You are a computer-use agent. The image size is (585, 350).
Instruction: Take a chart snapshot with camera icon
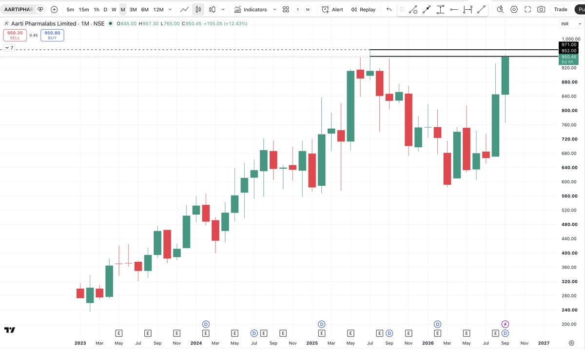click(x=541, y=9)
